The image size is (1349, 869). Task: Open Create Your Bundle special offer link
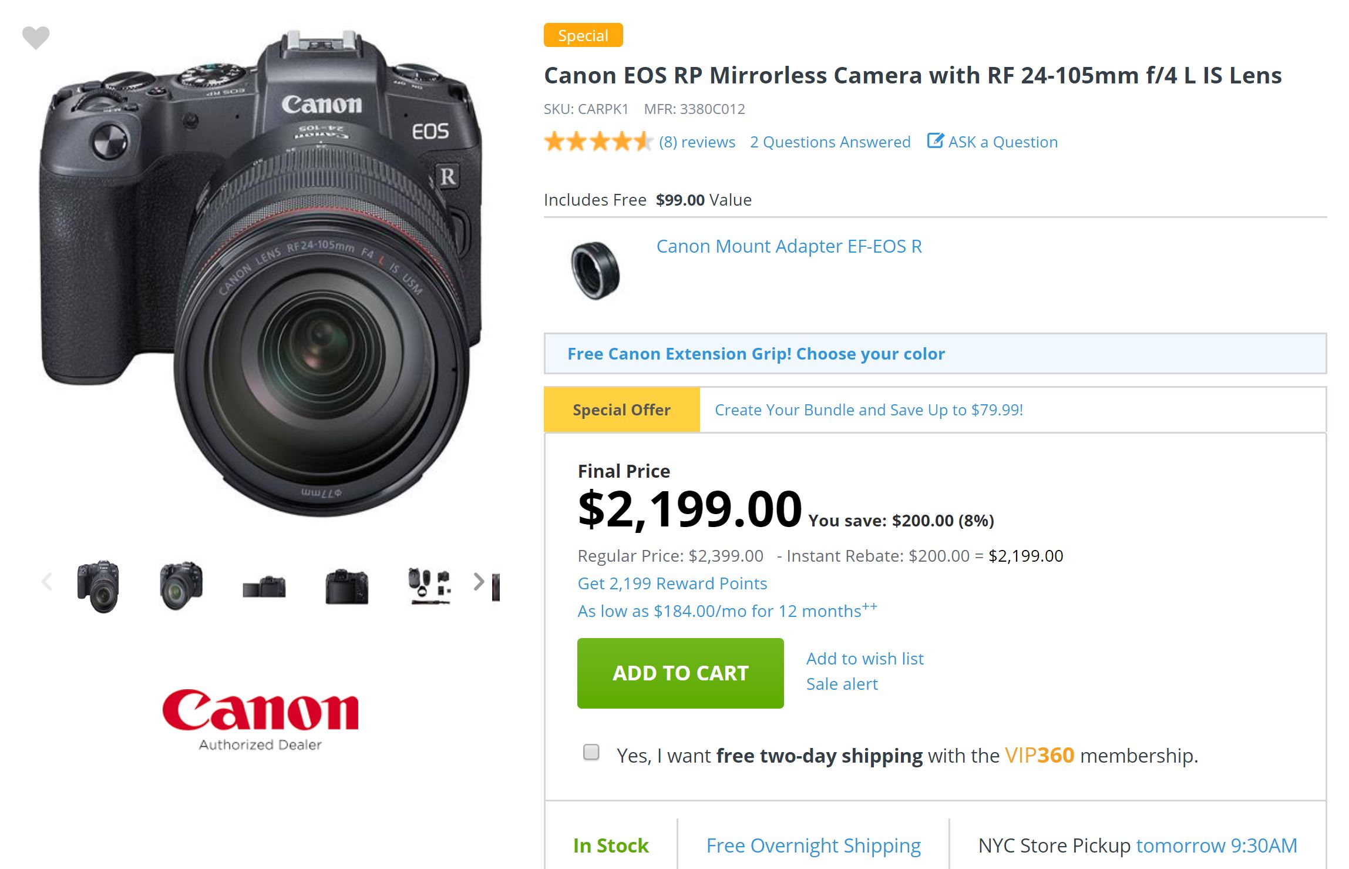[868, 410]
